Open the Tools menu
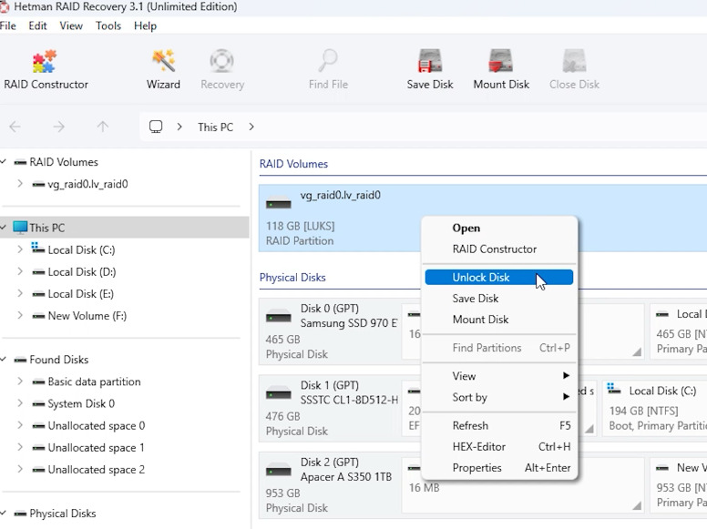The height and width of the screenshot is (529, 707). [x=108, y=25]
